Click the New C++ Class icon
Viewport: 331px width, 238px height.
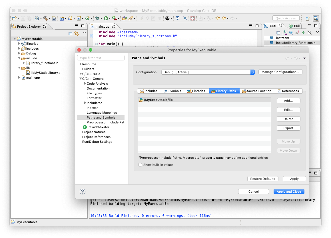pyautogui.click(x=87, y=18)
